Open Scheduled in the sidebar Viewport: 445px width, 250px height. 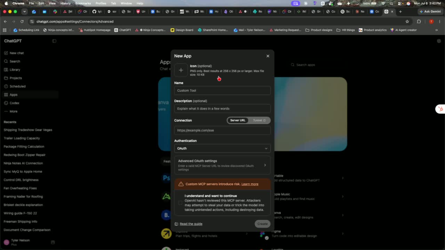point(17,86)
